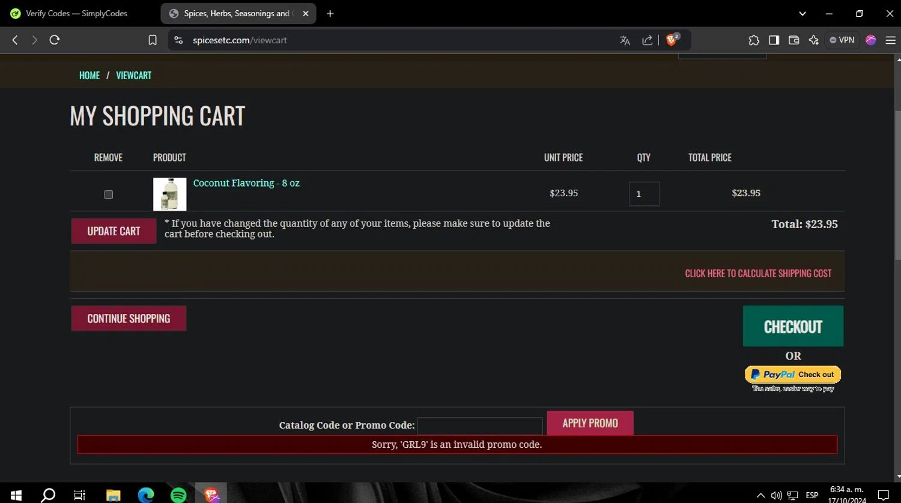Click the quantity field for Coconut Flavoring
Image resolution: width=901 pixels, height=503 pixels.
click(x=644, y=194)
